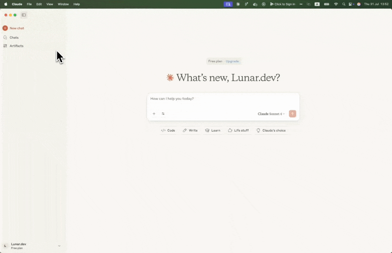Open the Claude app menu
The image size is (392, 253).
click(17, 4)
